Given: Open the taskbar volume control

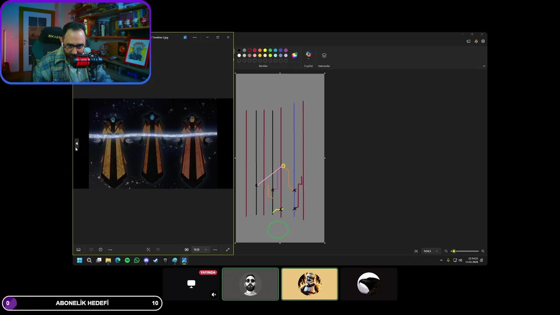Looking at the screenshot, I should 460,260.
